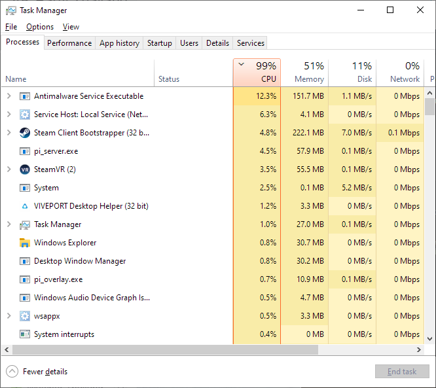Click the End task button

tap(402, 372)
